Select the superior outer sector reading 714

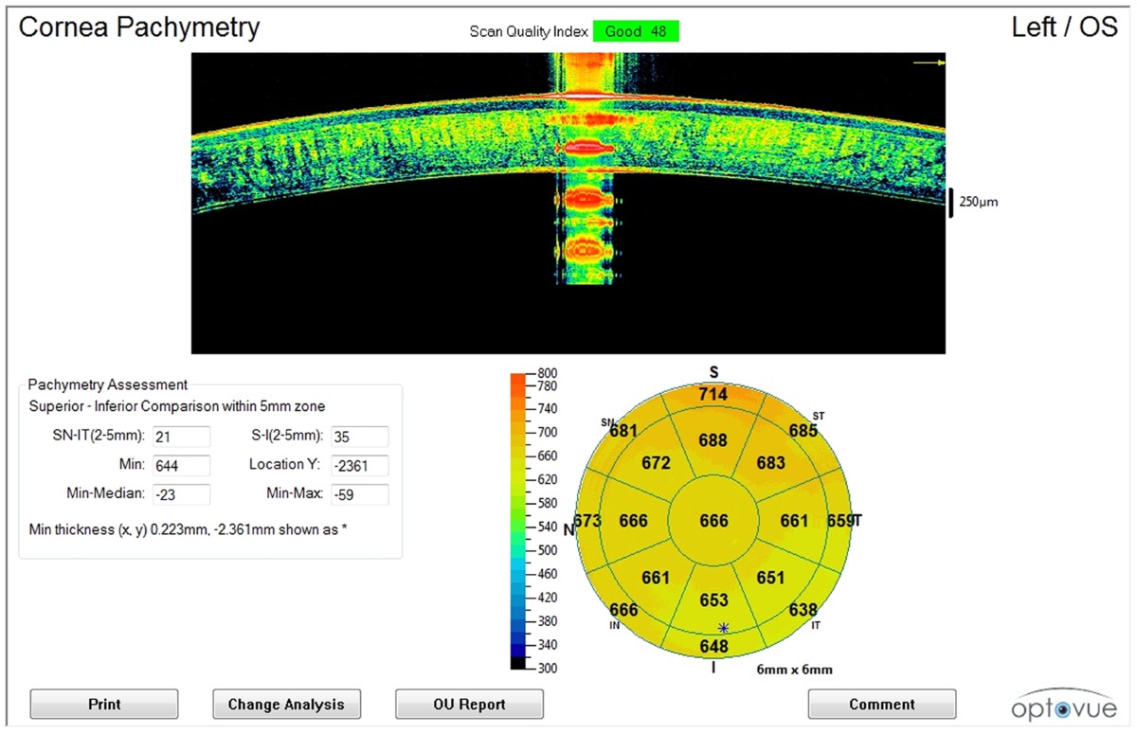point(713,394)
